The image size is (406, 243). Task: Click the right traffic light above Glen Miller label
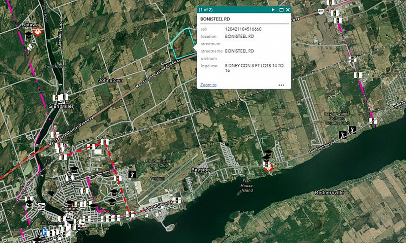(x=64, y=97)
